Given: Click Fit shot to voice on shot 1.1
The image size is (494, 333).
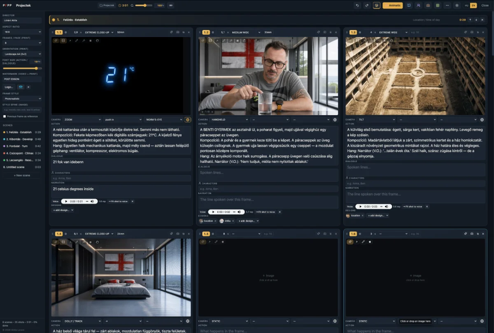Looking at the screenshot, I should [118, 201].
